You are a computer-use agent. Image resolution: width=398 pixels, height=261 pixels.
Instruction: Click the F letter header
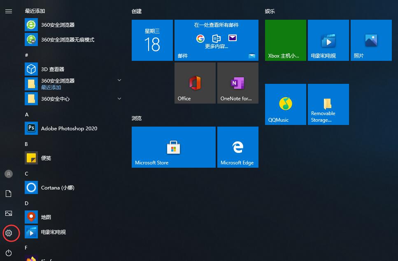pyautogui.click(x=26, y=247)
